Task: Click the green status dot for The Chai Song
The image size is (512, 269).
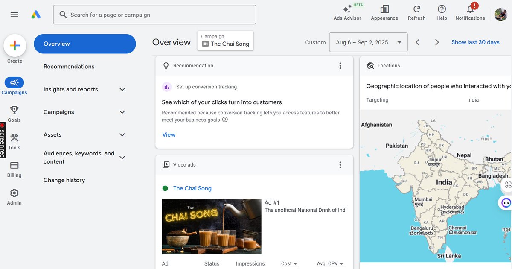Action: point(165,188)
